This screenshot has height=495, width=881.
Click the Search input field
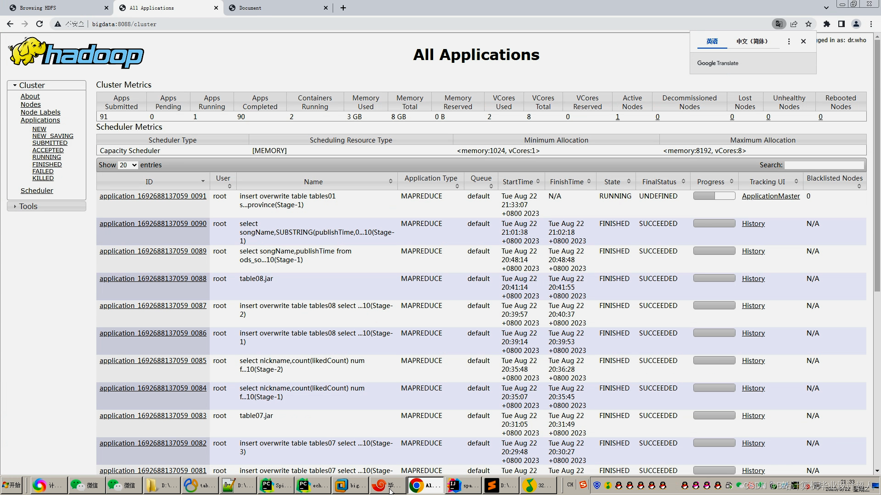[x=825, y=165]
